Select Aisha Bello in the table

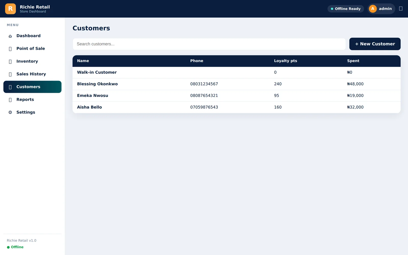point(90,107)
